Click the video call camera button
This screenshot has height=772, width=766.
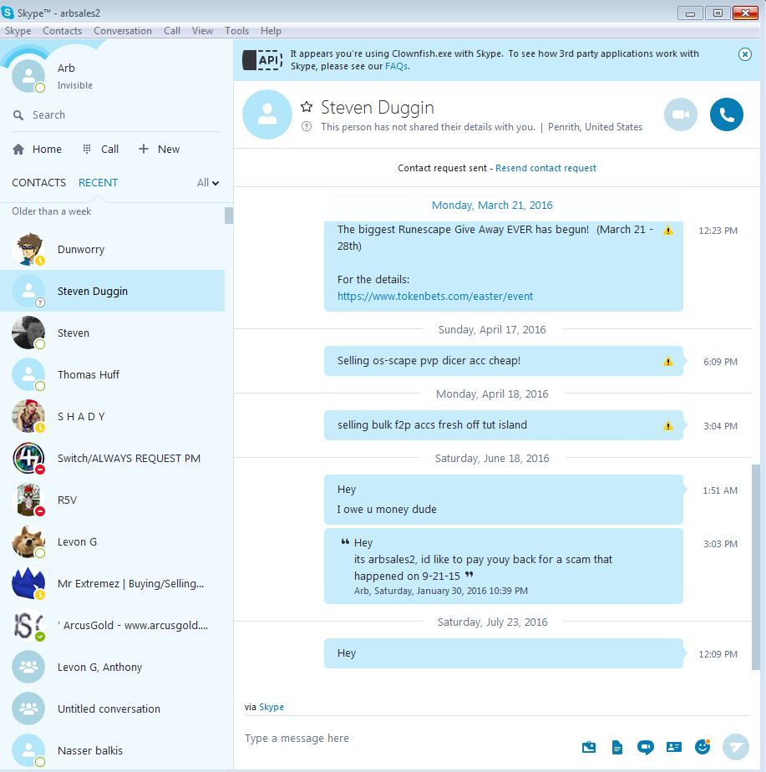[x=680, y=114]
